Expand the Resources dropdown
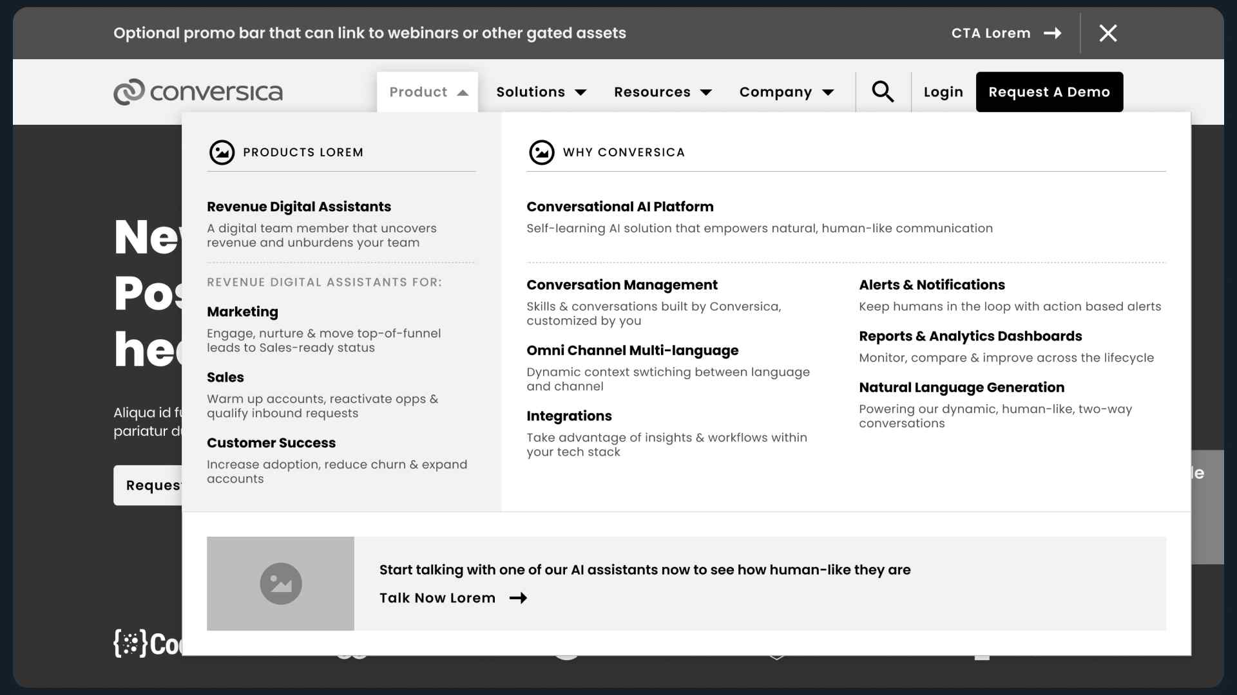 tap(662, 92)
